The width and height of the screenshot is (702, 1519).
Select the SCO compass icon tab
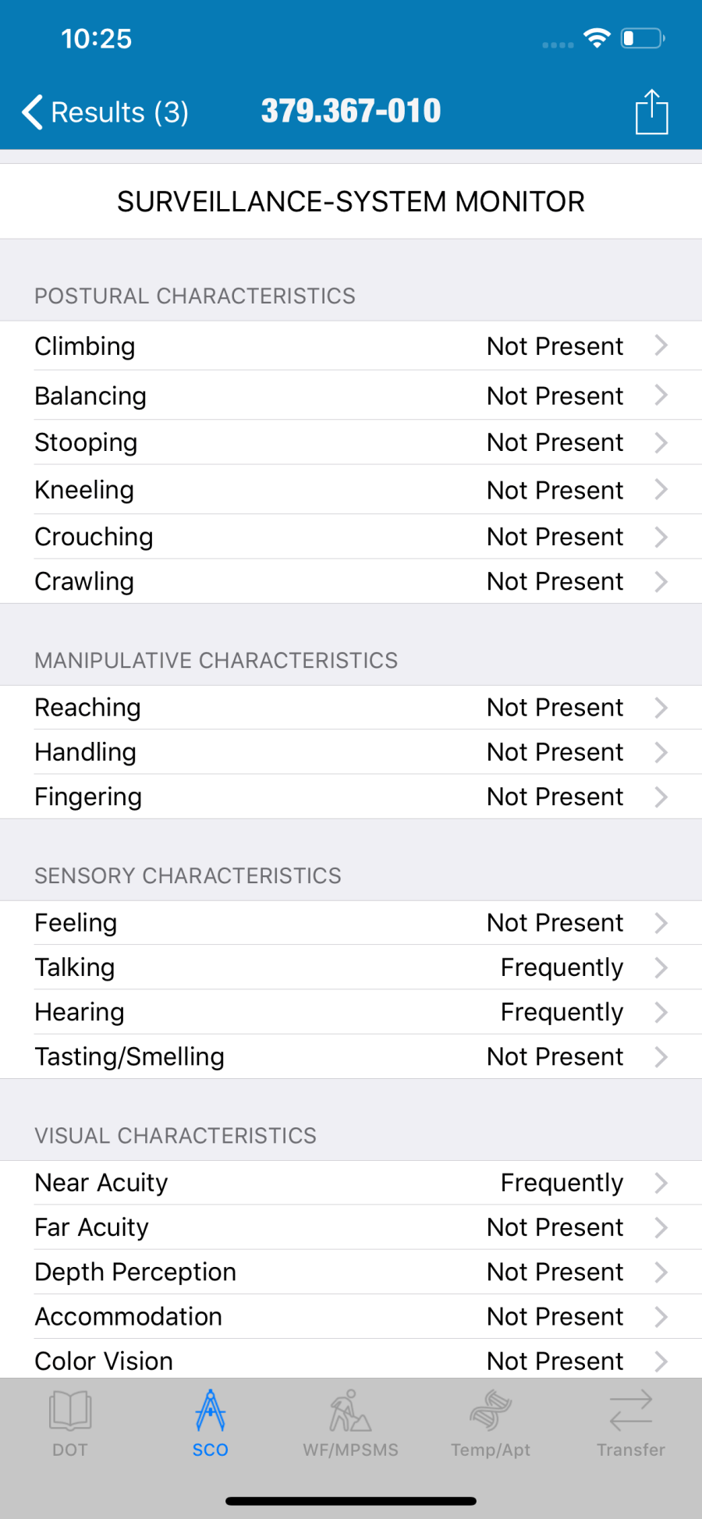tap(211, 1423)
